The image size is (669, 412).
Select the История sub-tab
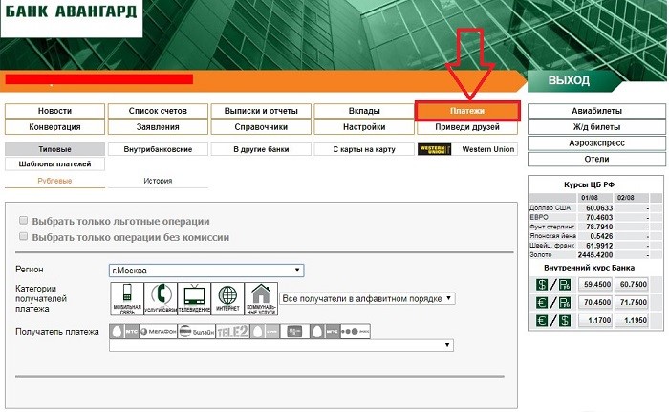158,181
